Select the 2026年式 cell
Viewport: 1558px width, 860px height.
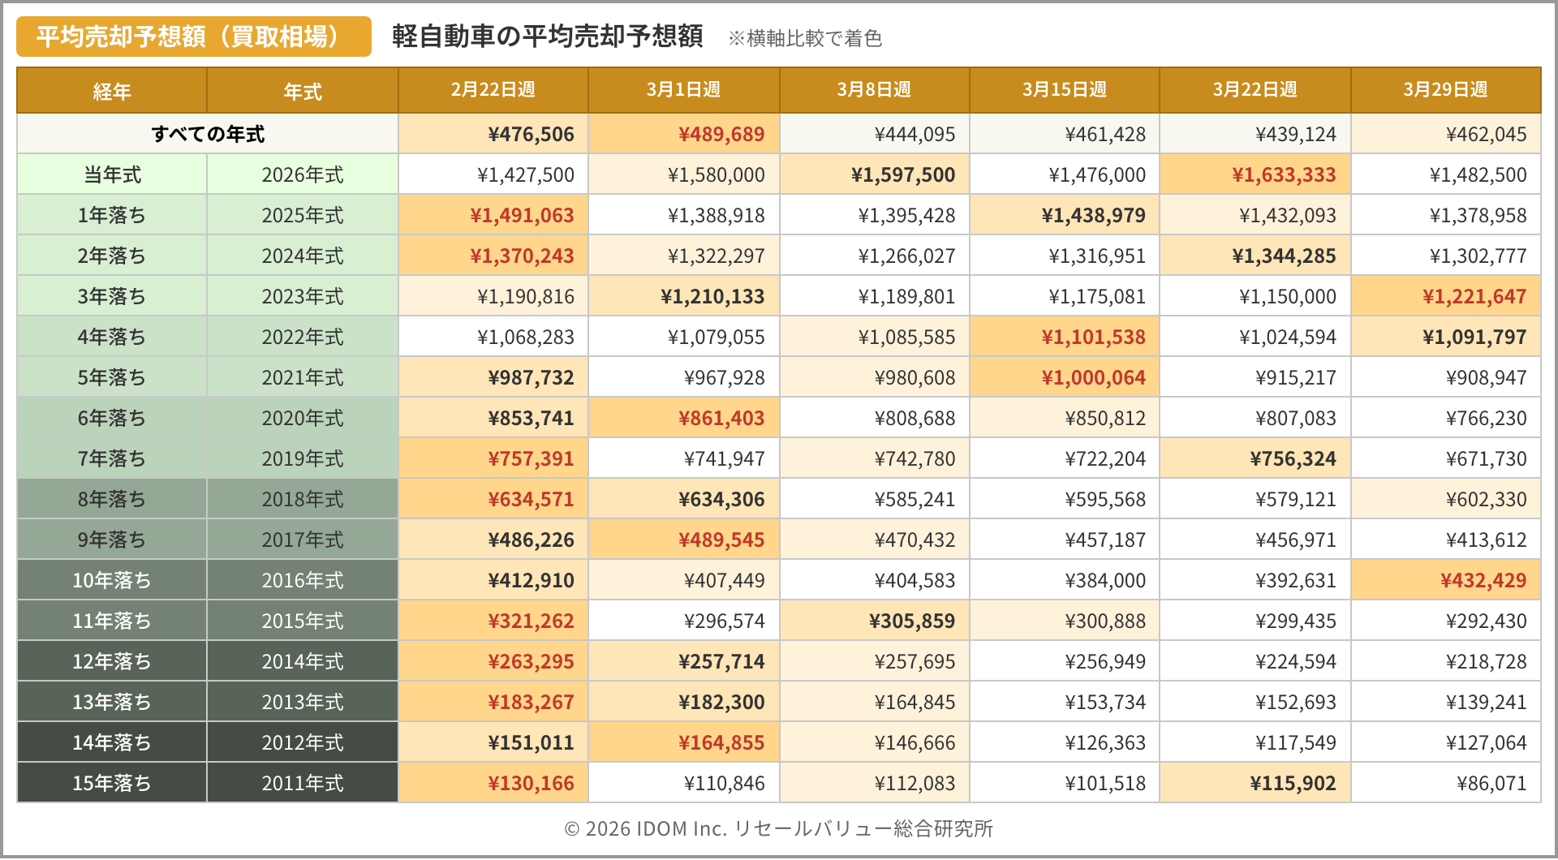(303, 174)
